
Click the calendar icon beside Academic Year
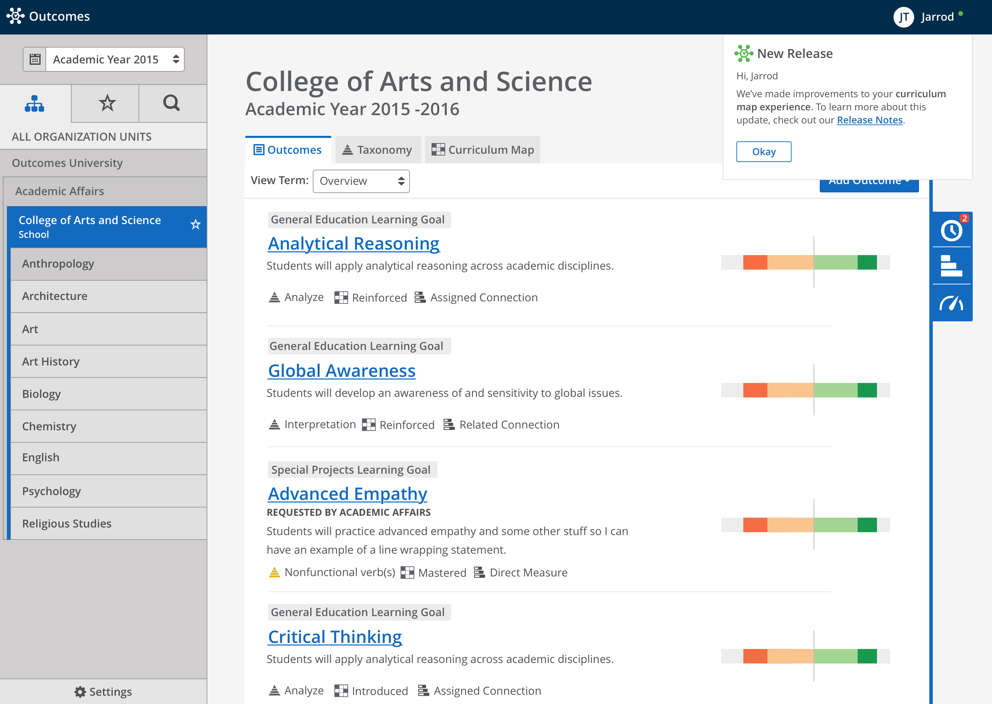[x=35, y=59]
